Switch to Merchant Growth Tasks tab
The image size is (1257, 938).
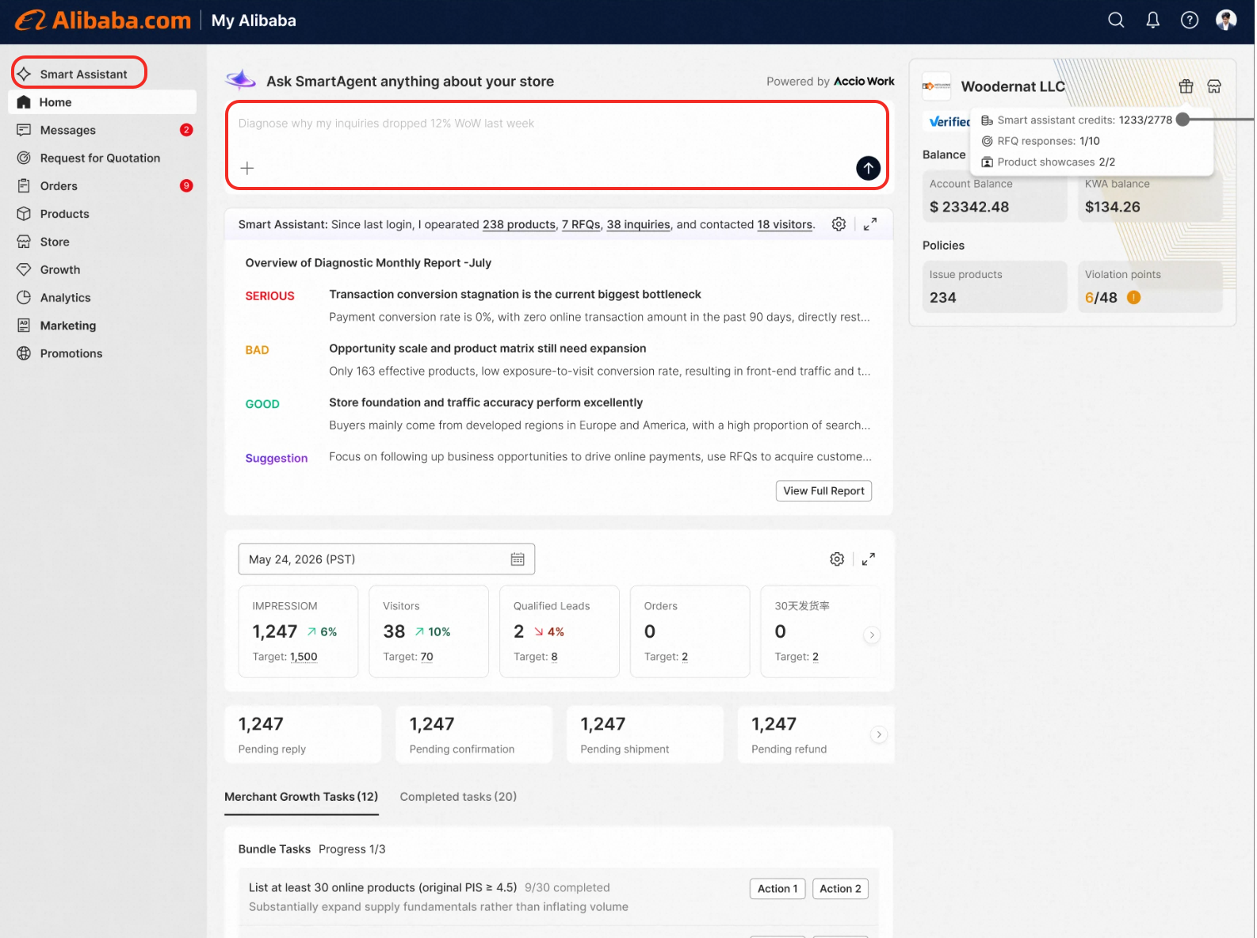point(301,797)
